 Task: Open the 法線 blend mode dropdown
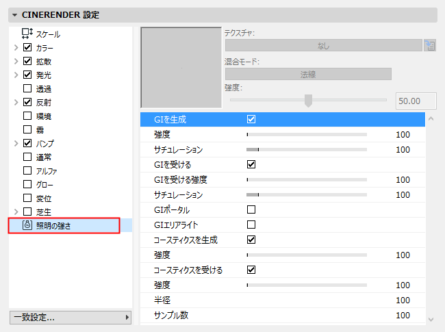click(x=308, y=74)
